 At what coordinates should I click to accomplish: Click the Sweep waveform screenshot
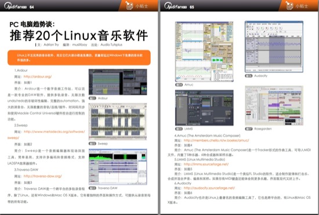(118, 122)
